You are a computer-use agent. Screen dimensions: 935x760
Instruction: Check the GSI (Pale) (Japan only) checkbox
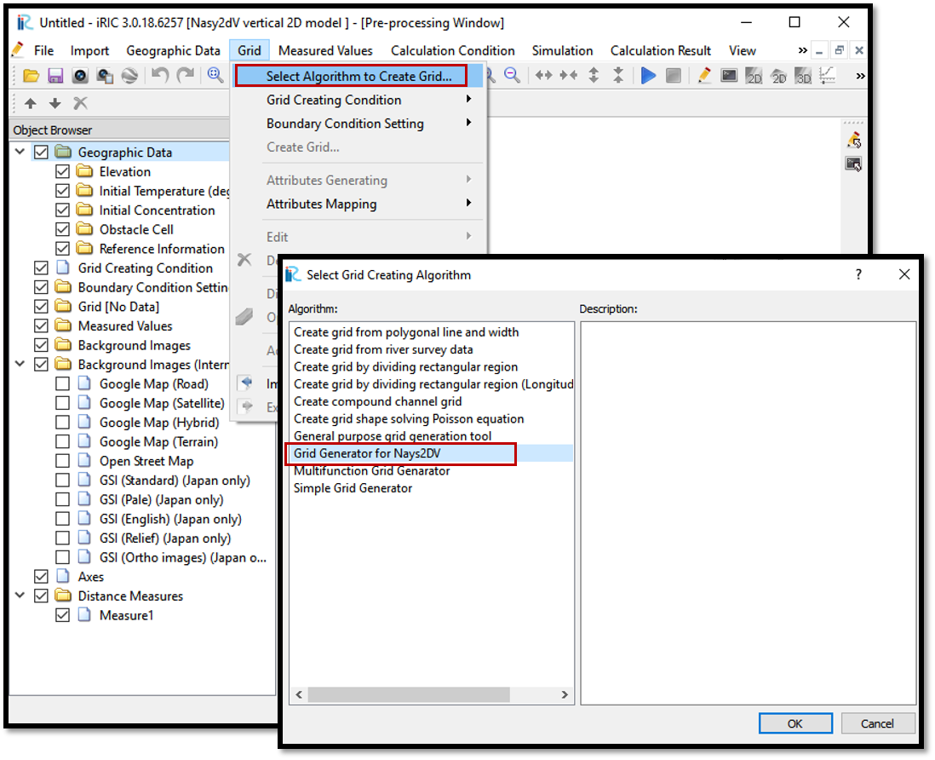(63, 499)
